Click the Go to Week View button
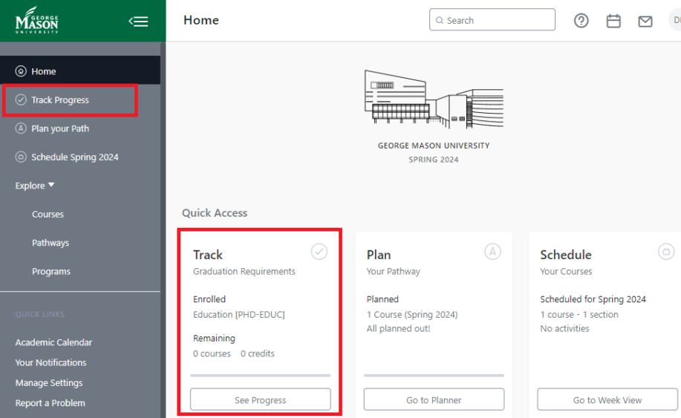The width and height of the screenshot is (681, 418). (x=607, y=399)
